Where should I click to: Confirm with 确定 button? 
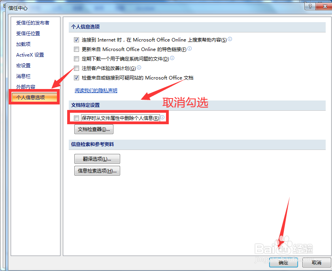[x=283, y=263]
